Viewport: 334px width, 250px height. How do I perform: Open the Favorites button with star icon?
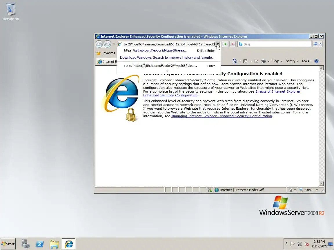(x=106, y=53)
